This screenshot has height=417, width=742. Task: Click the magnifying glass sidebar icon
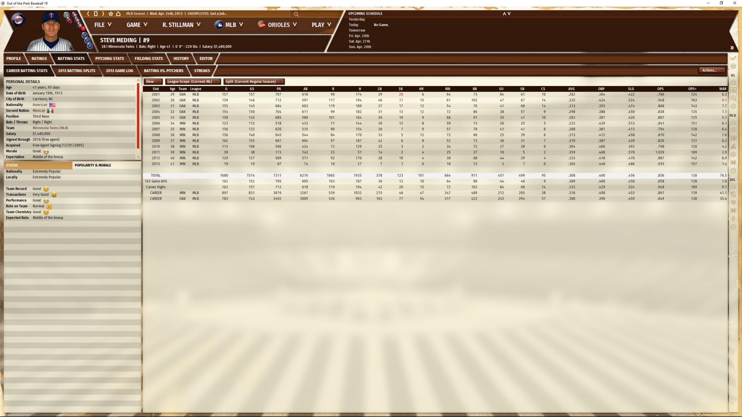[x=733, y=98]
